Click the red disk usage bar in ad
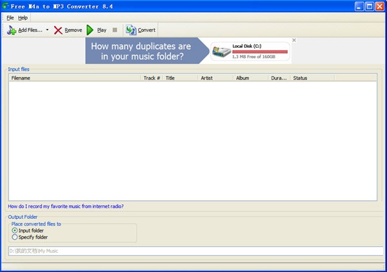Viewport: 387px width, 272px height. (x=260, y=52)
